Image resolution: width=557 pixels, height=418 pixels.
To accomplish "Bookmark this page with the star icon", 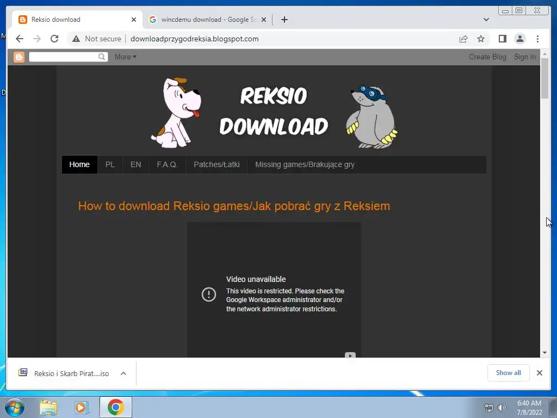I will [x=481, y=39].
